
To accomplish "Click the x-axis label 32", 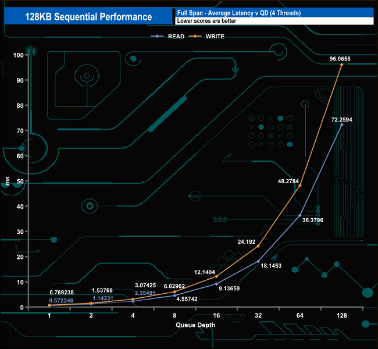I will pyautogui.click(x=258, y=315).
